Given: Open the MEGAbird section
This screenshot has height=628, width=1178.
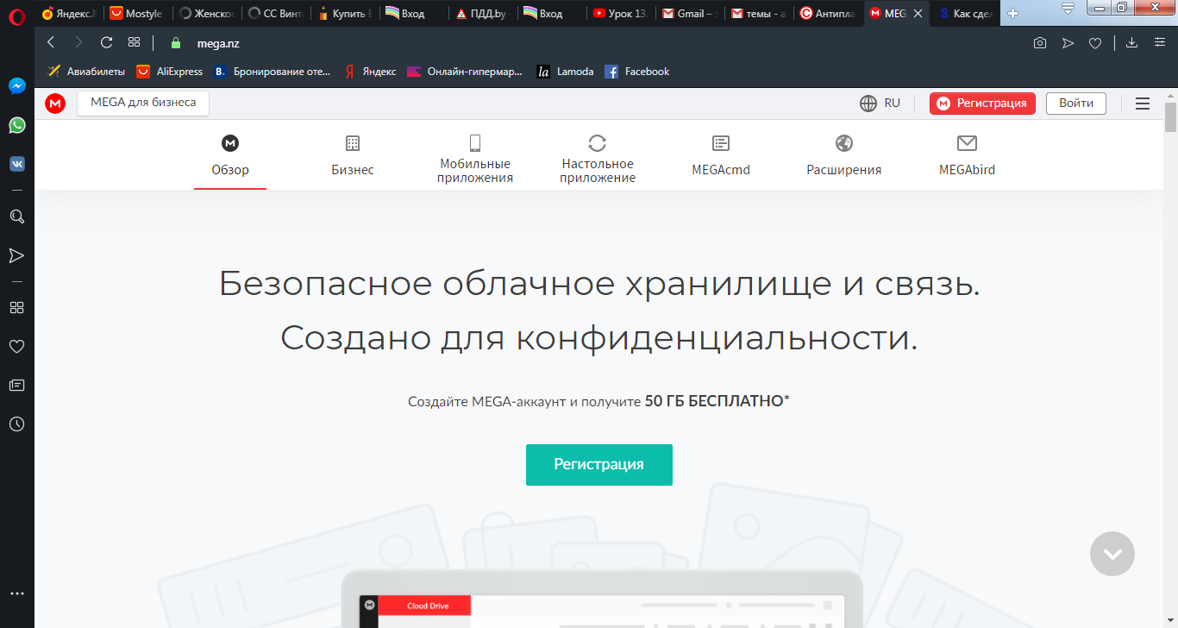Looking at the screenshot, I should coord(967,156).
